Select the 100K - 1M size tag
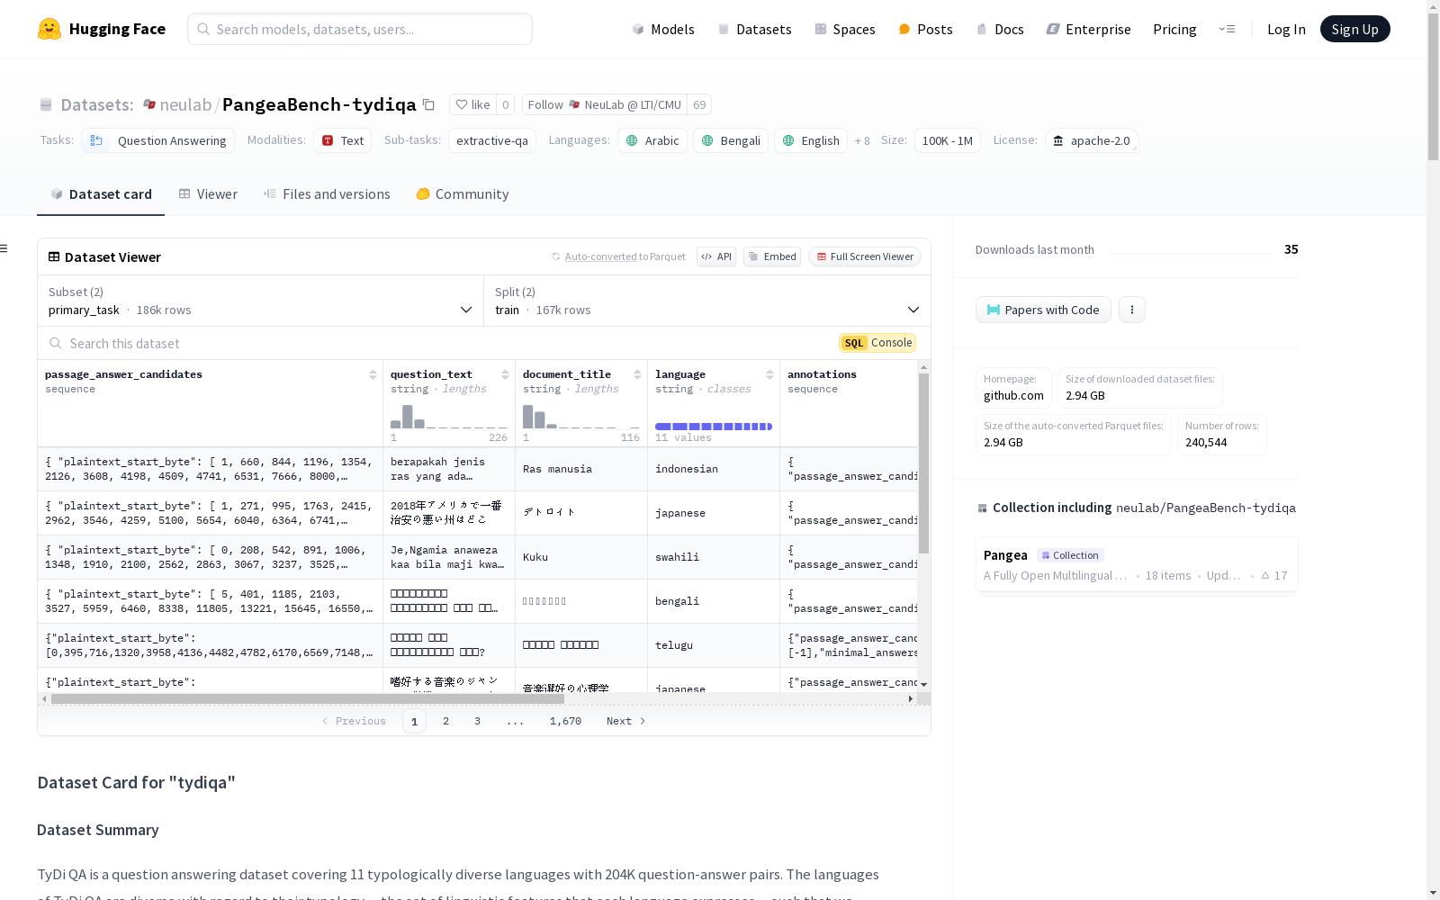Image resolution: width=1440 pixels, height=900 pixels. pyautogui.click(x=948, y=140)
